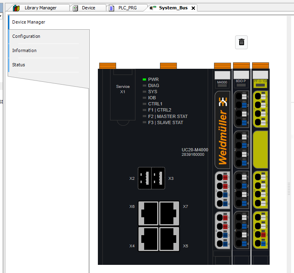This screenshot has height=273, width=294.
Task: Click the green PWR LED indicator
Action: (144, 79)
